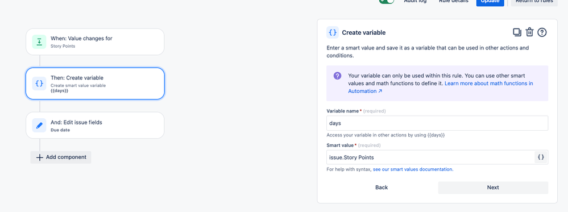Select the And: Edit issue fields step
The image size is (568, 212).
click(x=95, y=126)
